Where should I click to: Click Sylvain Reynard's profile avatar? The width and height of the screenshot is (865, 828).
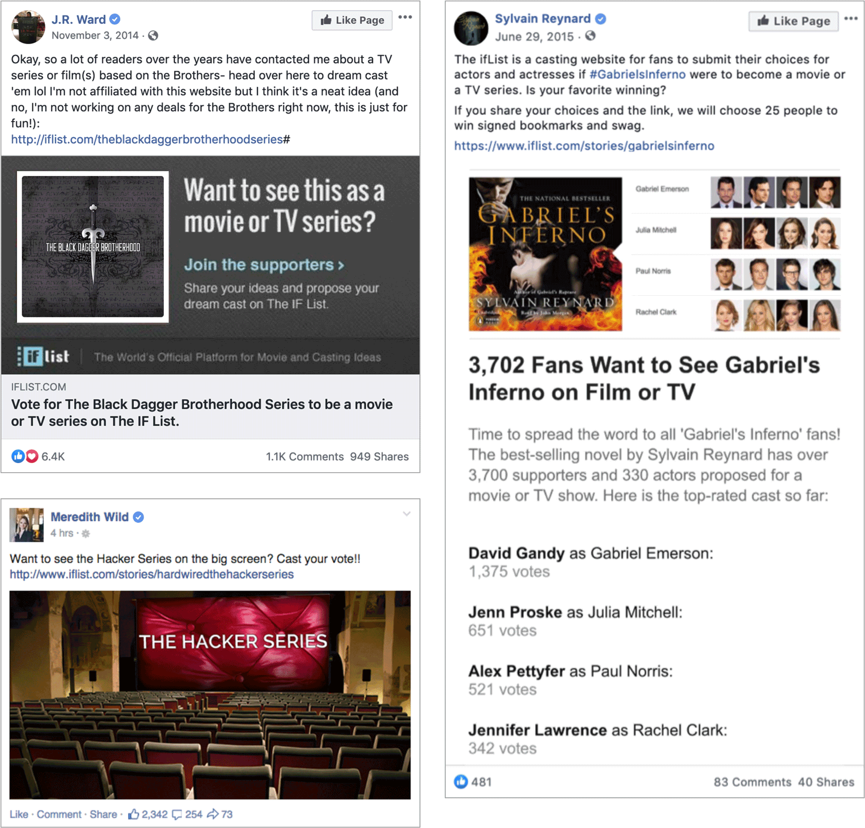(471, 28)
